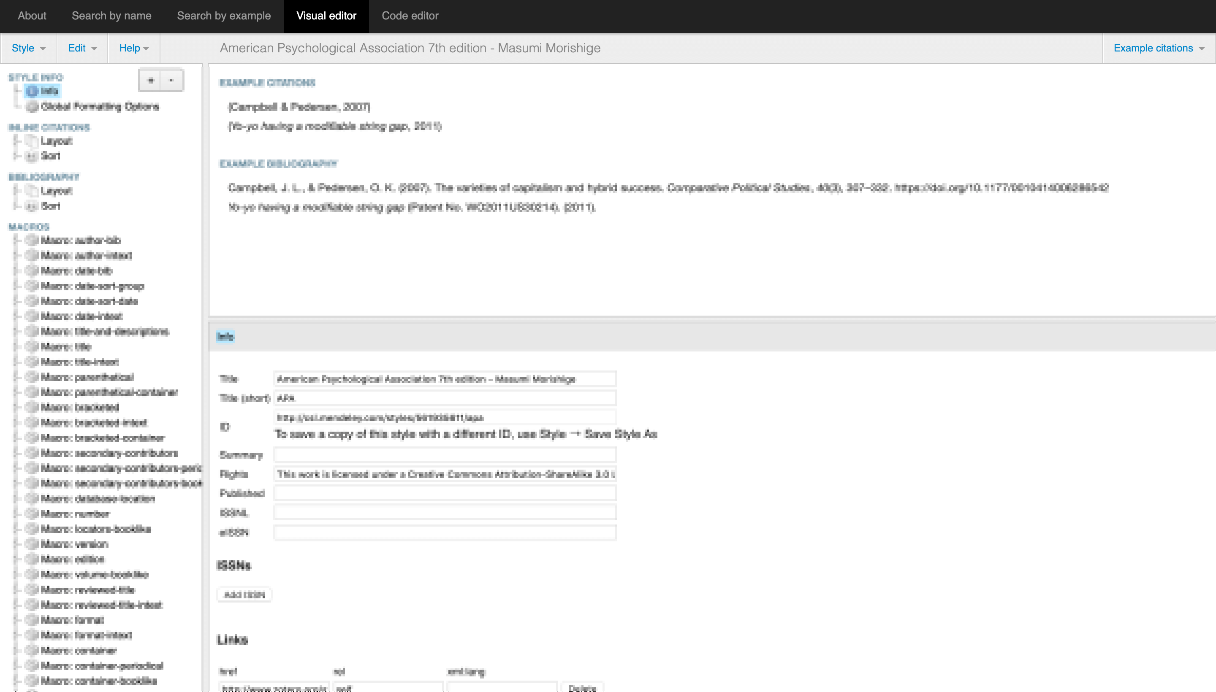Image resolution: width=1216 pixels, height=692 pixels.
Task: Click the Info breadcrumb in properties header
Action: click(x=225, y=336)
